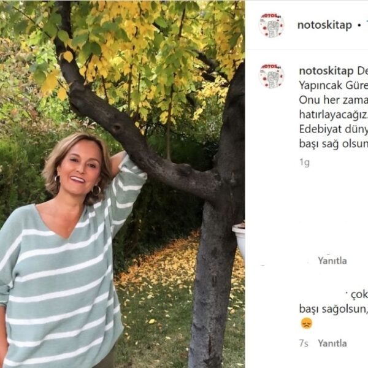Select the word 'çok' in comment
Image resolution: width=368 pixels, height=368 pixels.
pos(359,295)
